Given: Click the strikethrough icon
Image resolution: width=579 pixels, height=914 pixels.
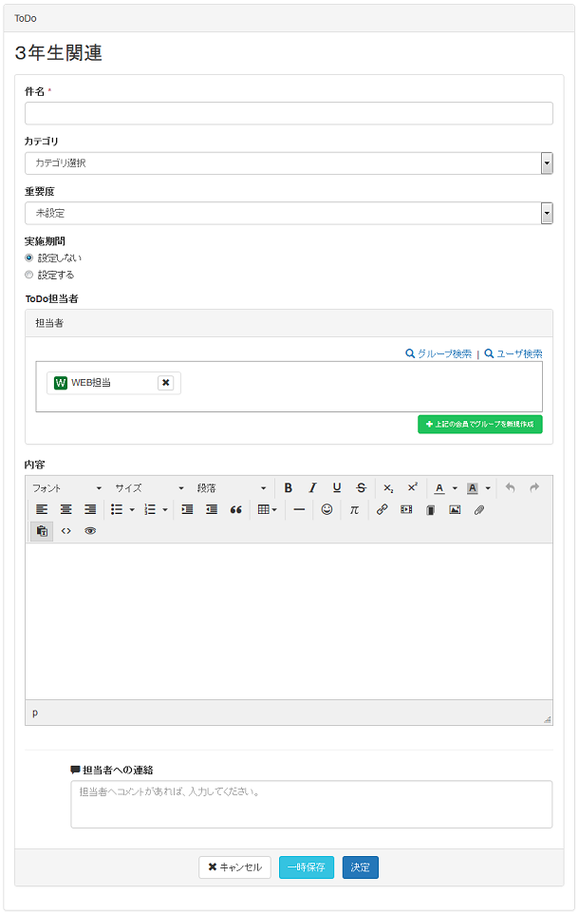Looking at the screenshot, I should [361, 487].
